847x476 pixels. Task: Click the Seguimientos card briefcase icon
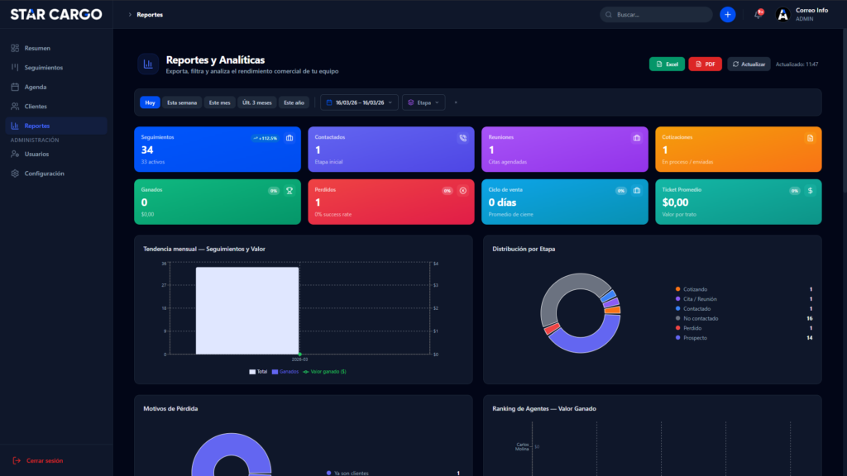tap(290, 138)
